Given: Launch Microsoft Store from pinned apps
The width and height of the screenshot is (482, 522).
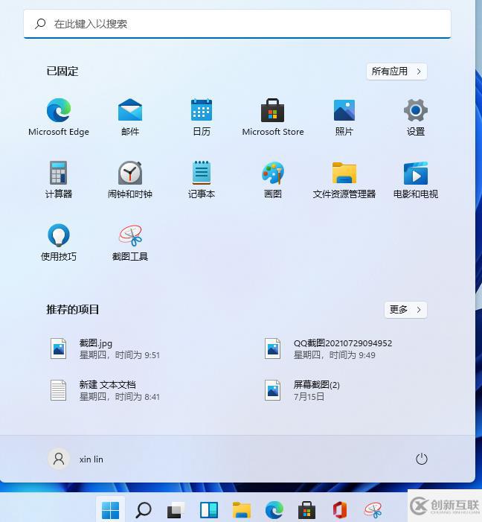Looking at the screenshot, I should (273, 117).
